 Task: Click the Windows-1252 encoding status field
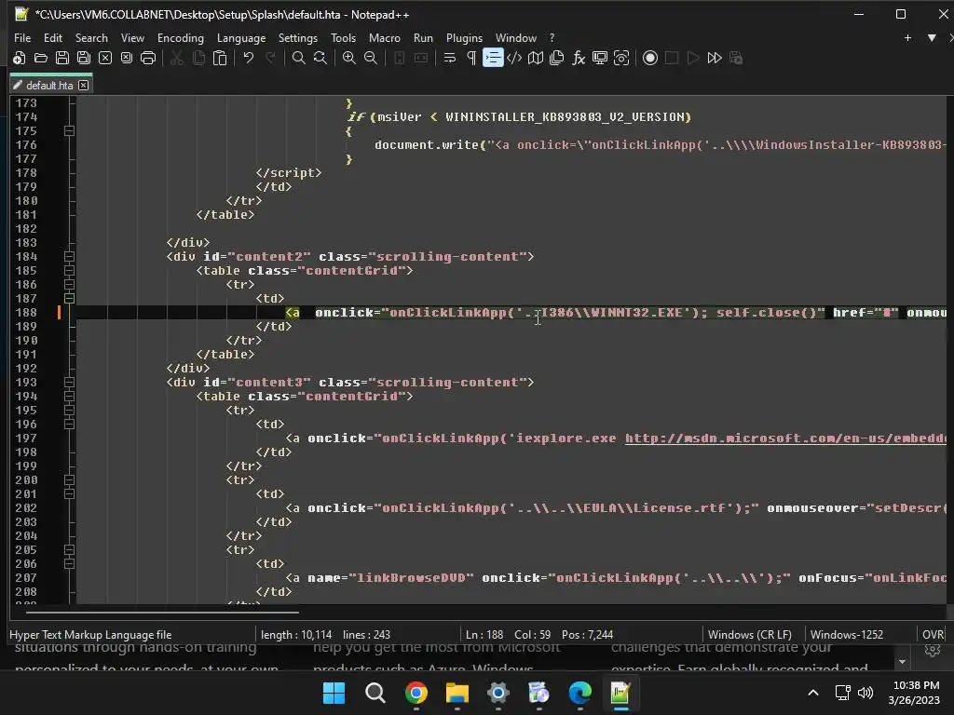coord(846,634)
